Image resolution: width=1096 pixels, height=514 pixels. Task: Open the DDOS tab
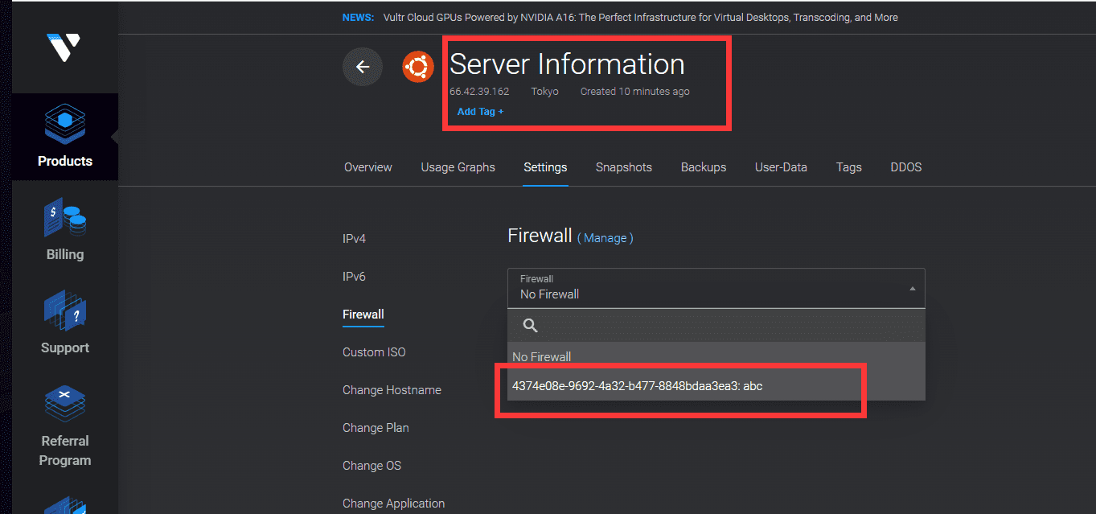(906, 167)
